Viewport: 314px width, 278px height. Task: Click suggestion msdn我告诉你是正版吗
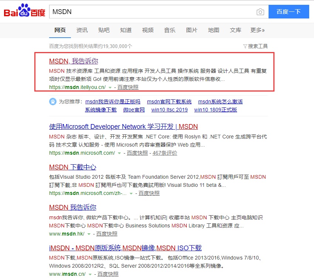point(113,102)
